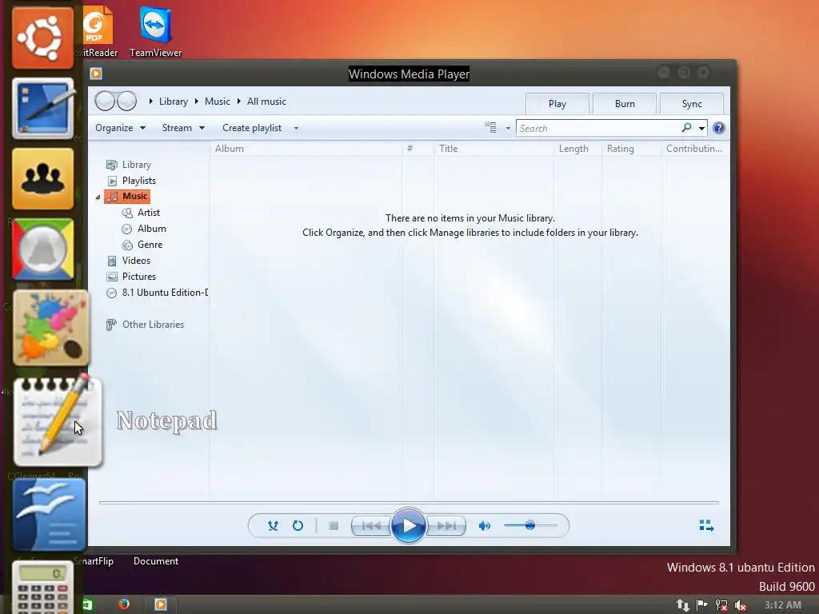Click Library in the breadcrumb path
Image resolution: width=819 pixels, height=614 pixels.
click(x=174, y=102)
